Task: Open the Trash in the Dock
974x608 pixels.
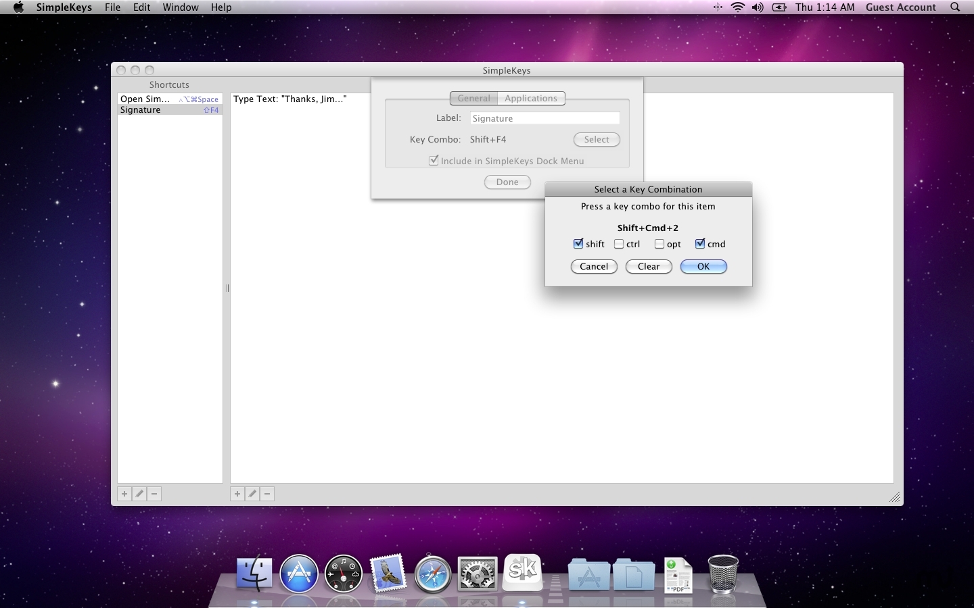Action: [x=722, y=574]
